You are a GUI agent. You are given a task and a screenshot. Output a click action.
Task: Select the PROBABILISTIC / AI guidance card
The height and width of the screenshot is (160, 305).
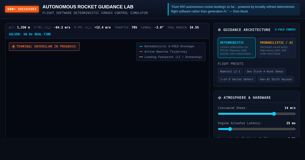click(277, 48)
